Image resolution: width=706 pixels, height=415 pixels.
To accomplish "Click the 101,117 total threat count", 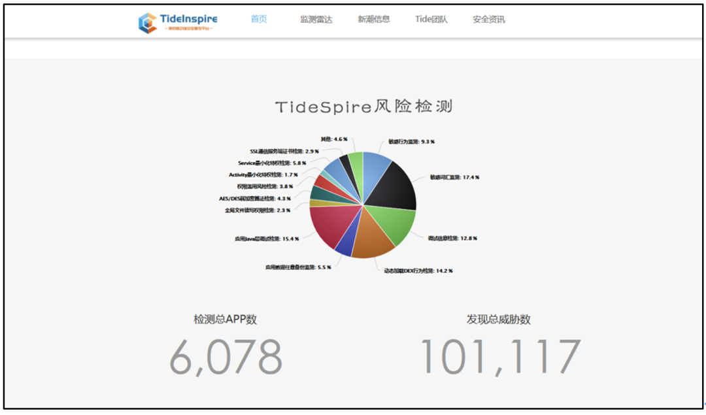I will 500,357.
